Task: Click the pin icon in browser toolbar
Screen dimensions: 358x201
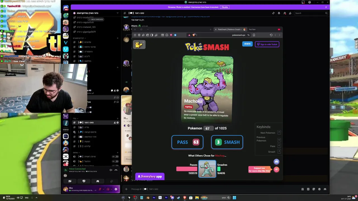Action: [143, 35]
